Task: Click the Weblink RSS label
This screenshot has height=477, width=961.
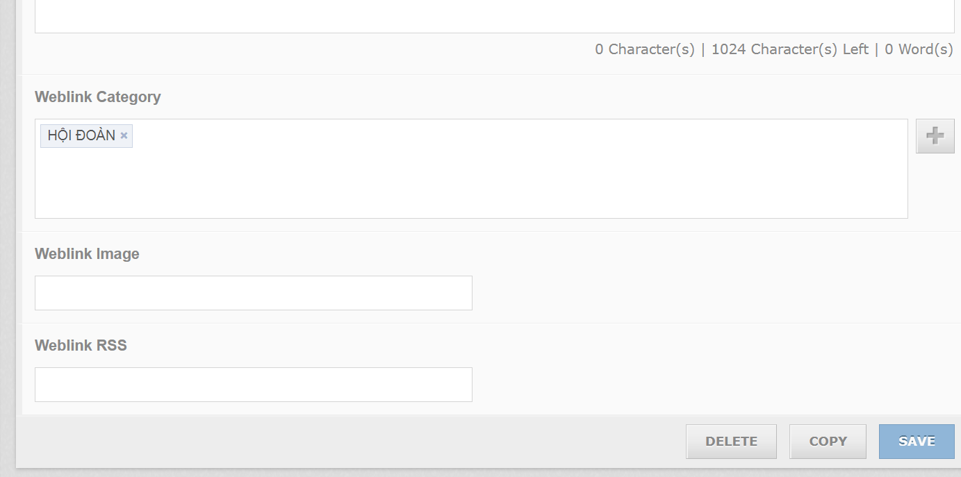Action: pos(81,346)
